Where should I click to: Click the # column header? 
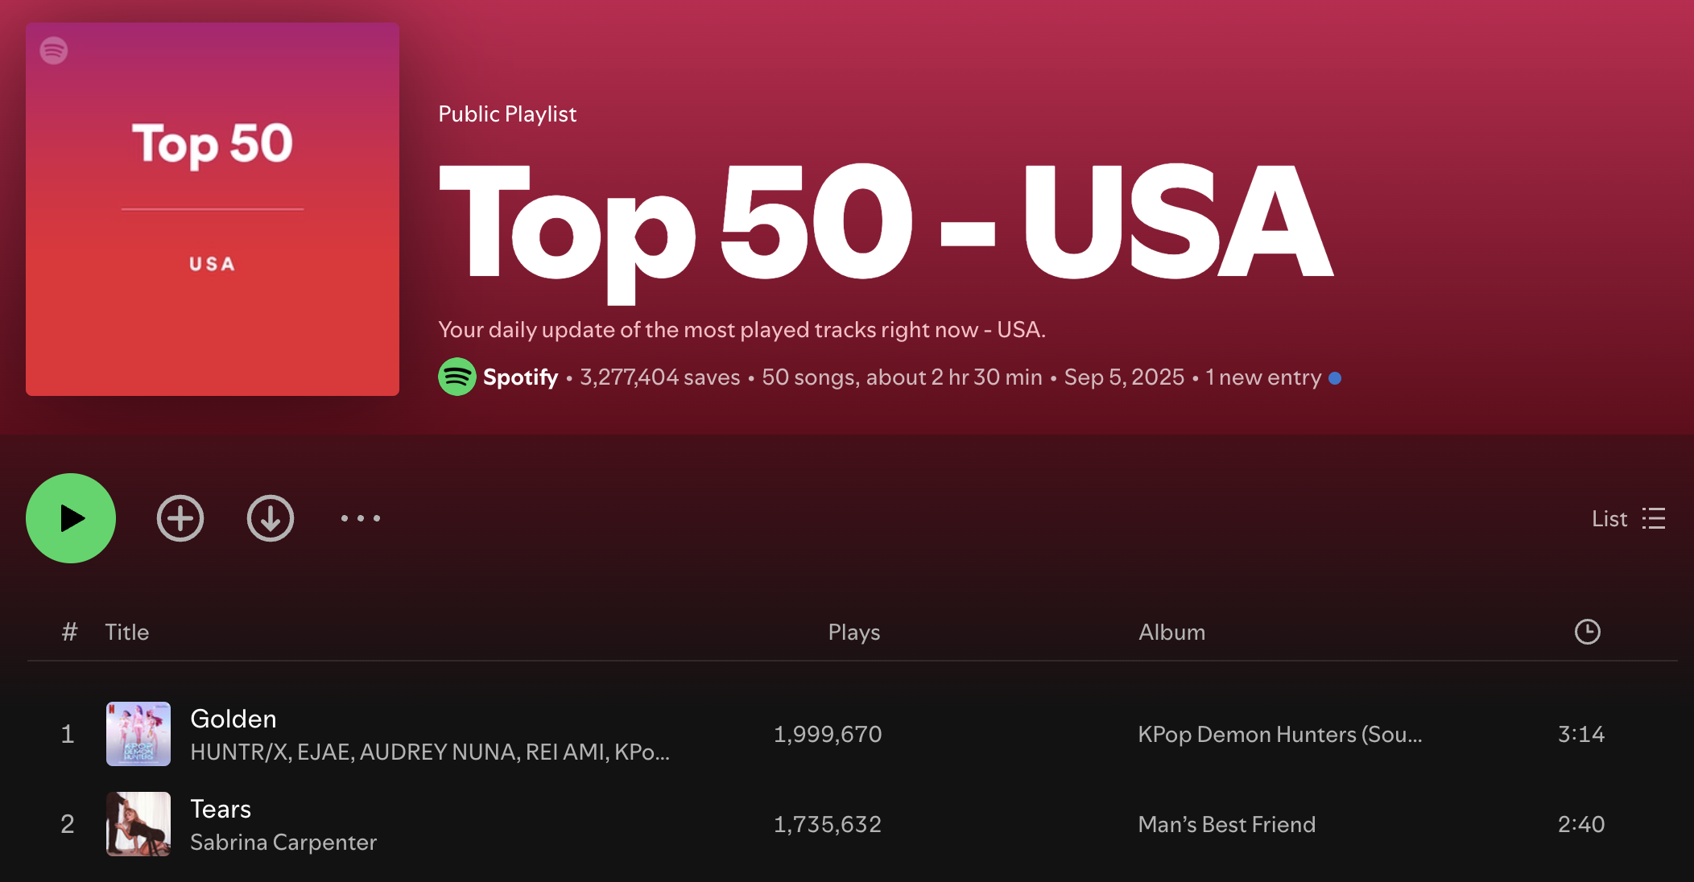[x=69, y=633]
